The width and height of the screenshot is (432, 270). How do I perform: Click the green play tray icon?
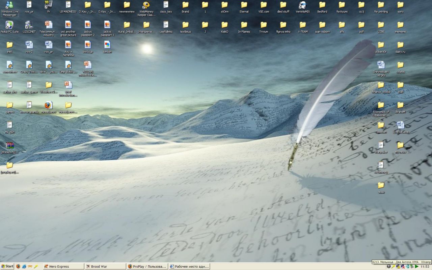[417, 266]
